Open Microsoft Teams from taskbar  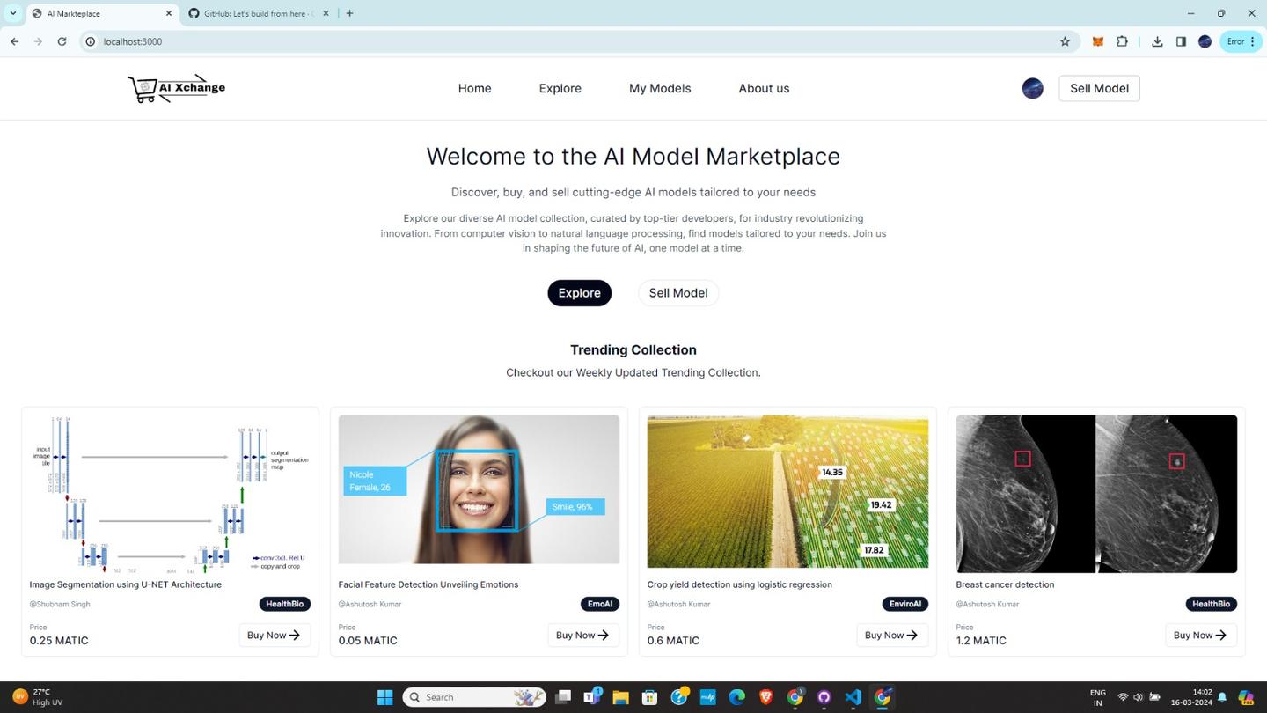[592, 697]
